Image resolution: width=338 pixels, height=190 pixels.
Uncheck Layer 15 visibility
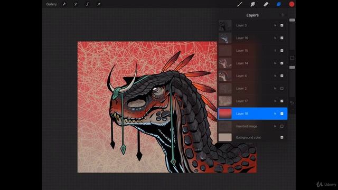coord(281,51)
